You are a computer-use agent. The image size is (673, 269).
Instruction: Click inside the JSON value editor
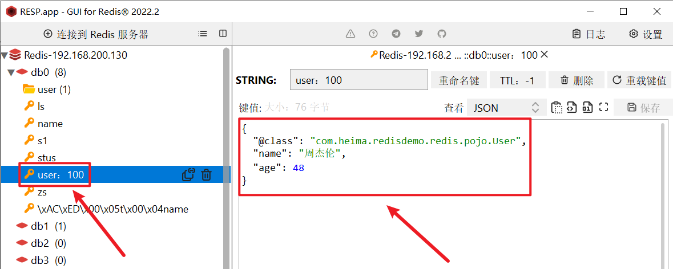[449, 195]
